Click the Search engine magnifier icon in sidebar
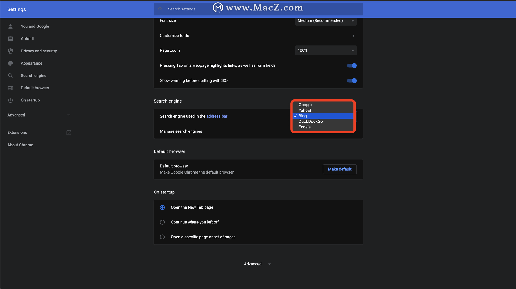The image size is (516, 289). point(10,76)
